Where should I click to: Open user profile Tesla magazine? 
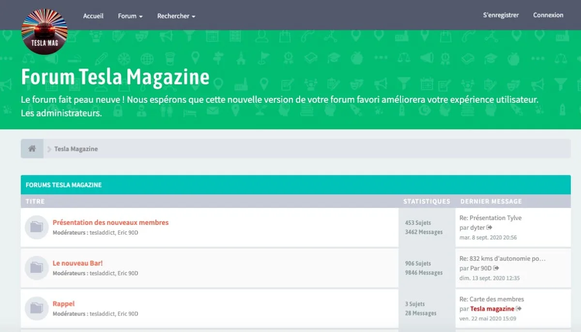pyautogui.click(x=492, y=309)
